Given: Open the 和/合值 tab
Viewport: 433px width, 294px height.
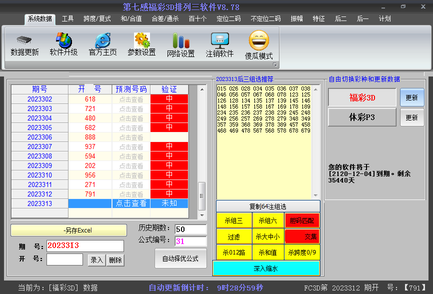Looking at the screenshot, I should [x=131, y=19].
